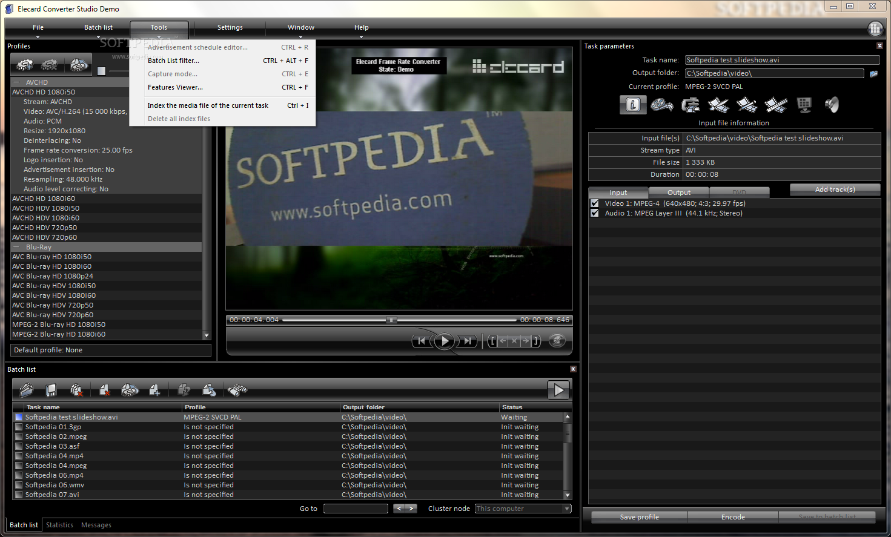
Task: Show Input file information icon
Action: 633,105
